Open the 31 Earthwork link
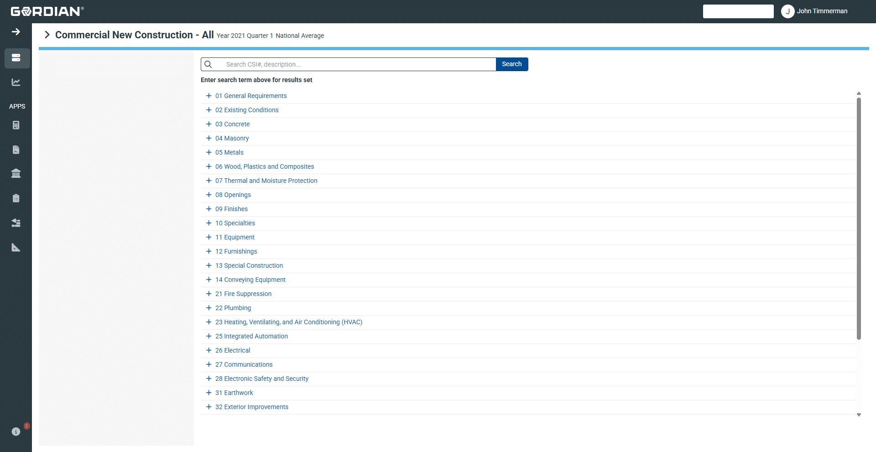The height and width of the screenshot is (452, 876). click(234, 393)
